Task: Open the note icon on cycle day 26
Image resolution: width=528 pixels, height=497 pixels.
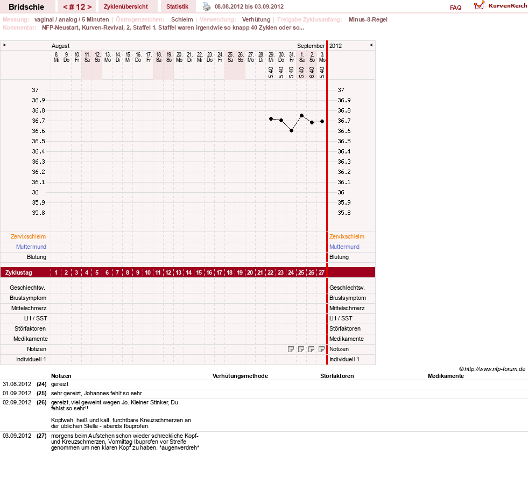Action: pos(312,349)
